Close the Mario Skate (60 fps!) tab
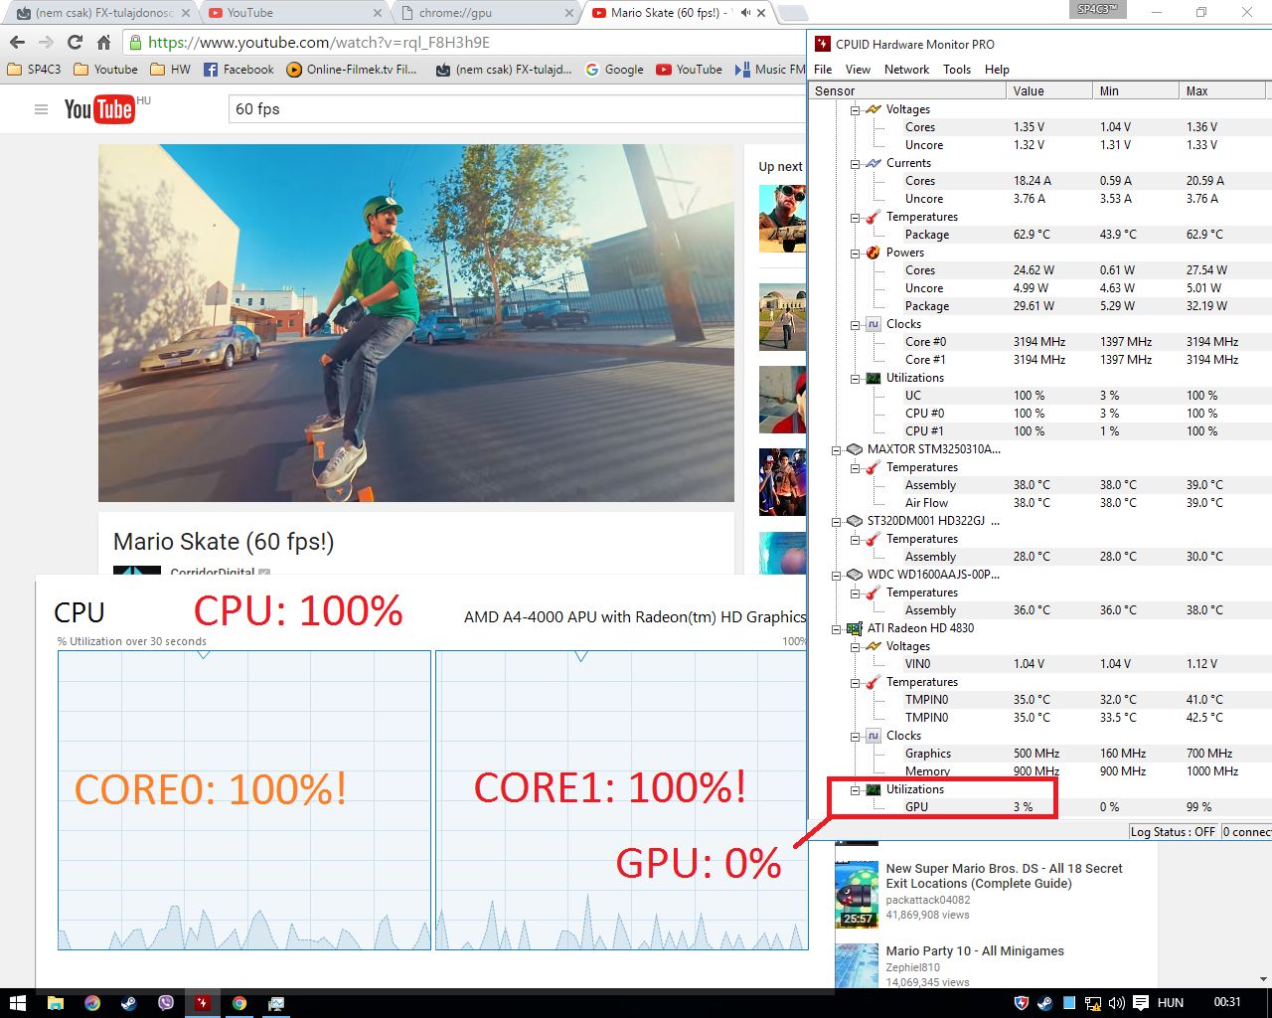 point(761,13)
